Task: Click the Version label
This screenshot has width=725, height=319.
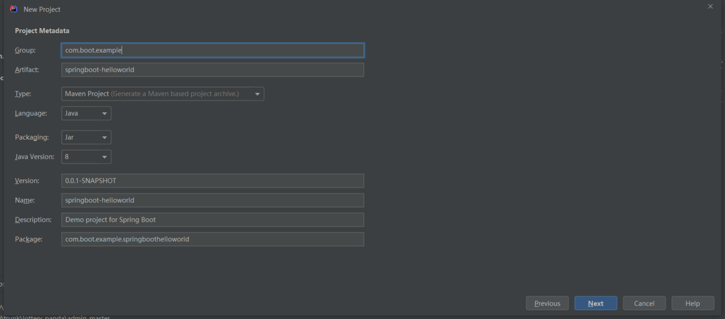Action: (x=27, y=181)
